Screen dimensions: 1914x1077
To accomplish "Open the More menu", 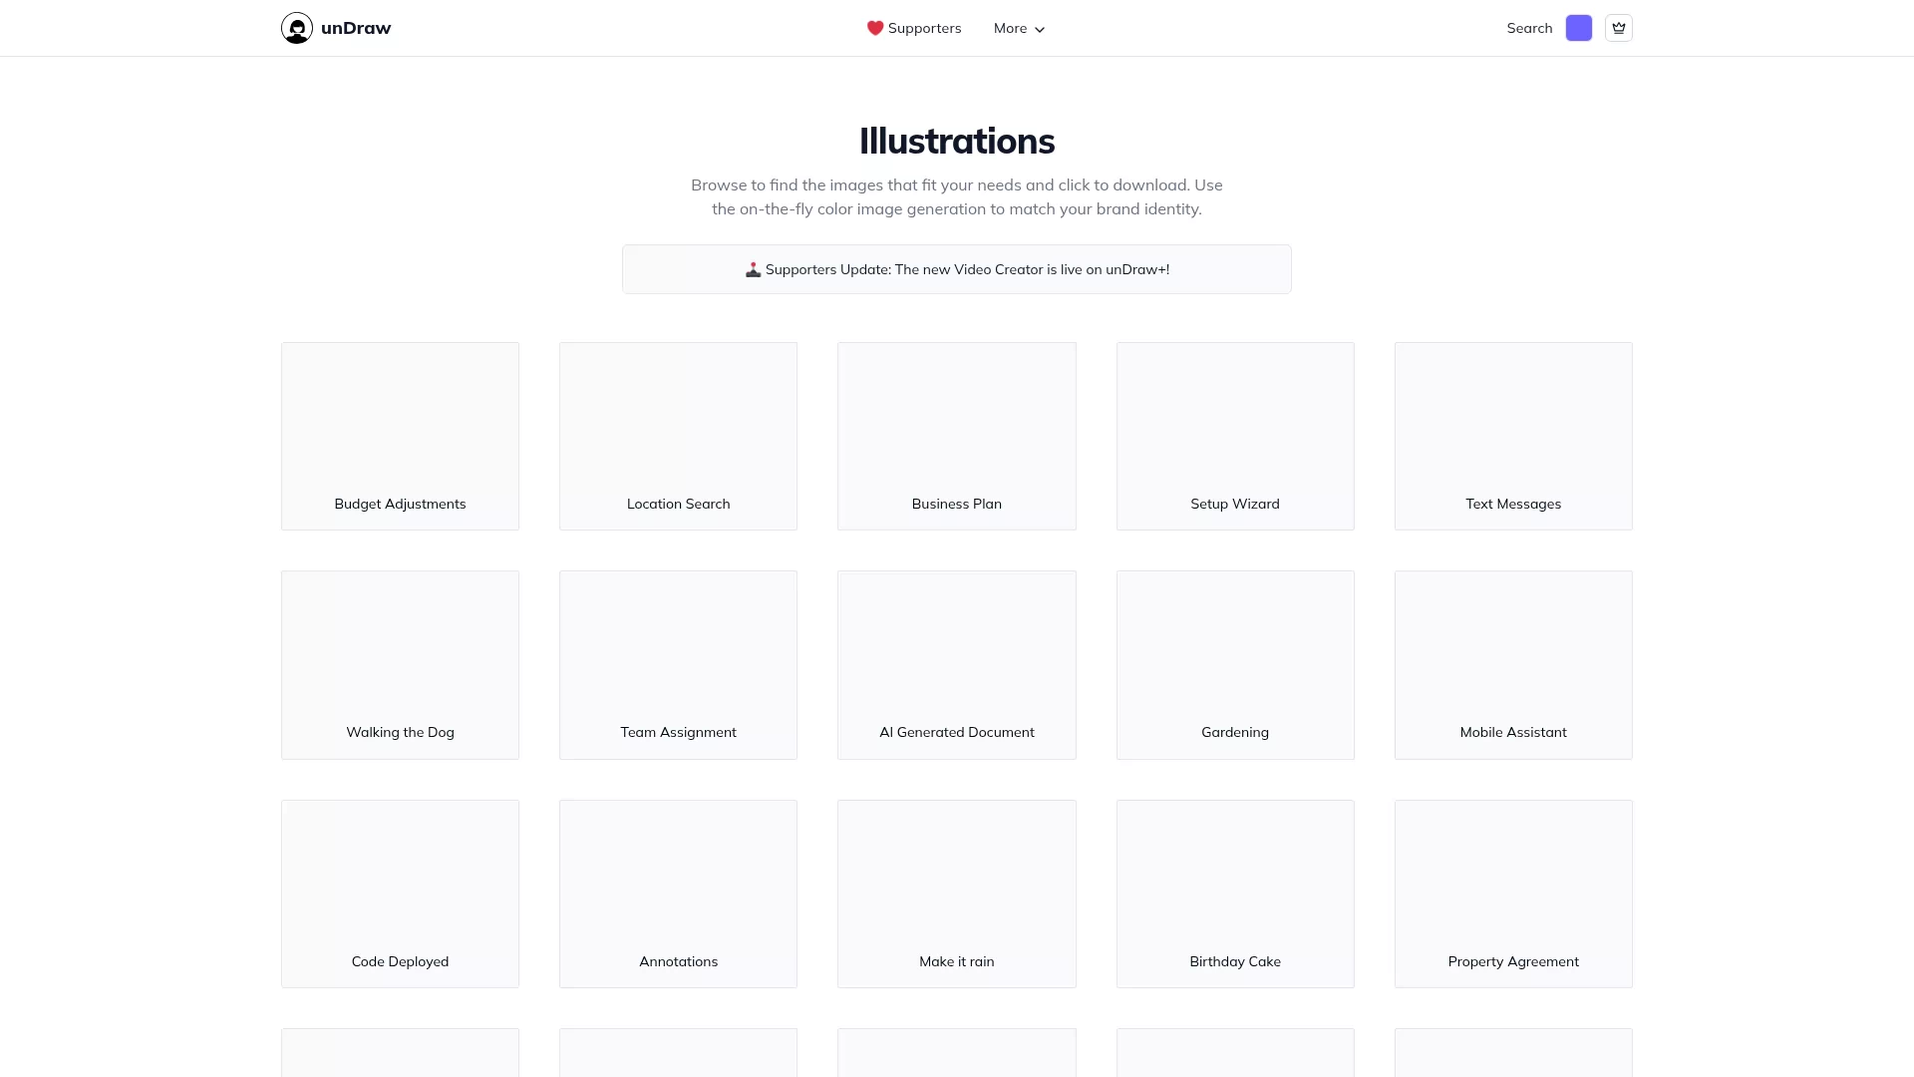I will [1019, 28].
